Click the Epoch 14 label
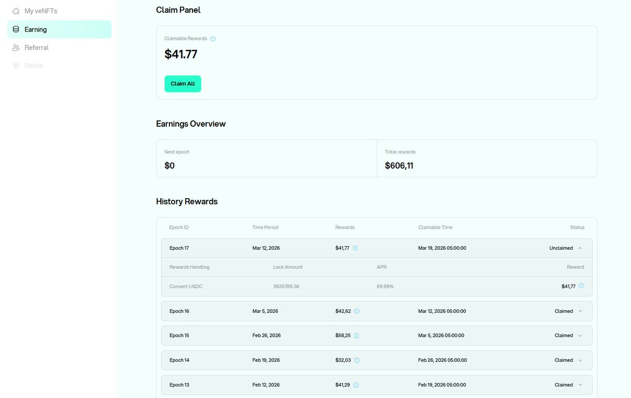 179,360
